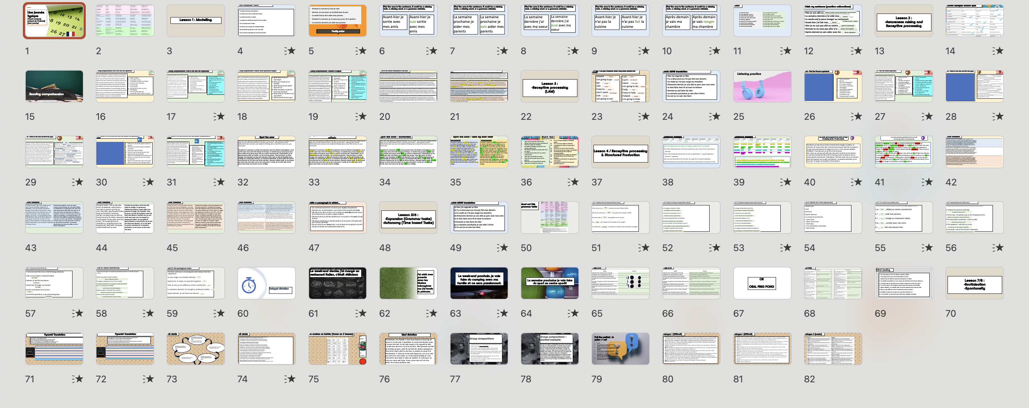Screen dimensions: 1029x408
Task: Select the 'Lesson 4 / Receptive processing' slide thumbnail
Action: [x=620, y=152]
